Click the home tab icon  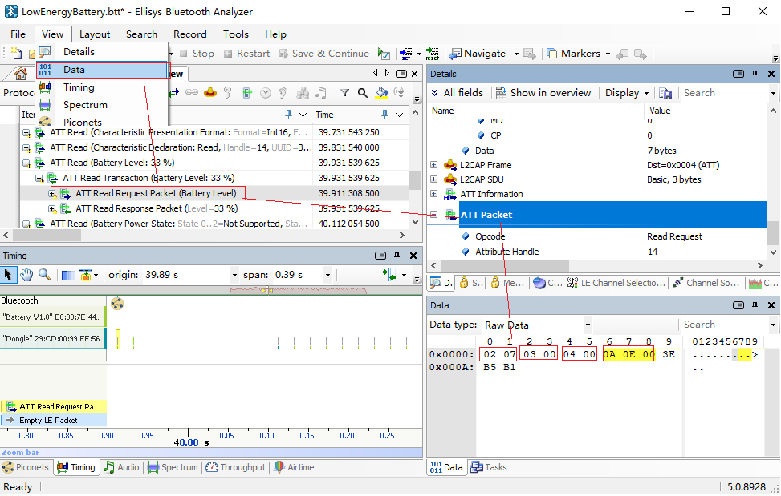coord(20,74)
